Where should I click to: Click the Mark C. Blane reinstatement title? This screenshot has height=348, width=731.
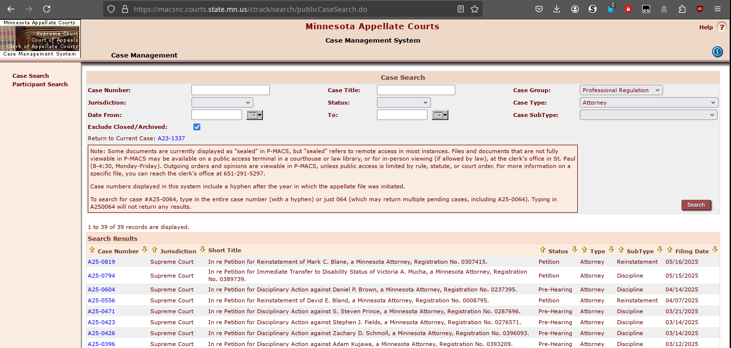tap(348, 262)
